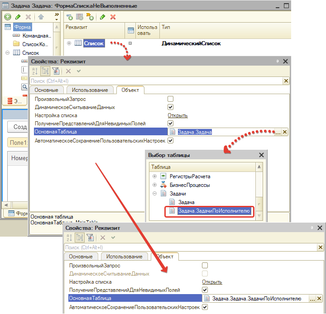The image size is (326, 314).
Task: Click category view icon in lower properties window
Action: [79, 238]
